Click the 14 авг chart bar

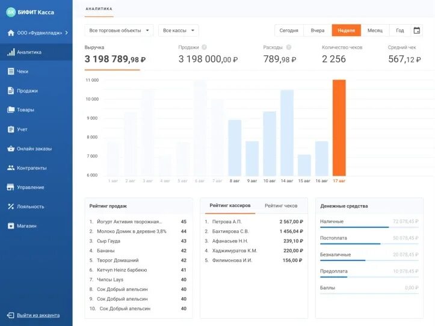[287, 133]
